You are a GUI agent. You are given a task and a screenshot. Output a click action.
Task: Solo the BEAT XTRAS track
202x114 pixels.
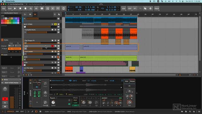(56, 24)
